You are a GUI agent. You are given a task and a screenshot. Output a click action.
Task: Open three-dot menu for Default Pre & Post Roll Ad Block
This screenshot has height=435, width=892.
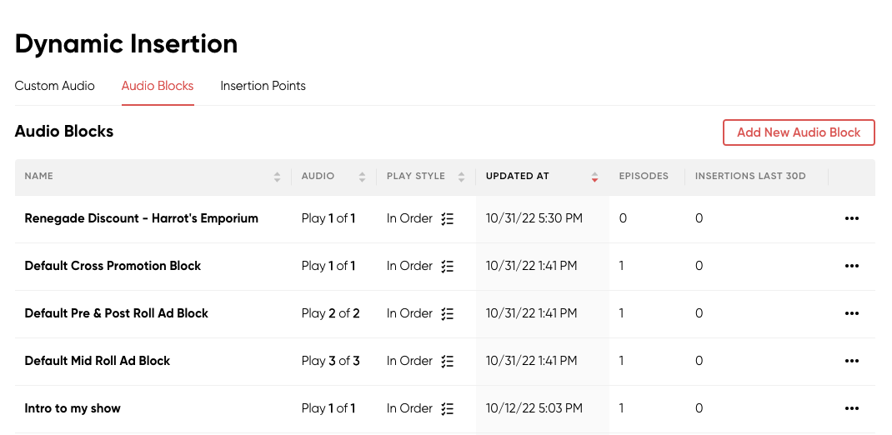tap(851, 313)
